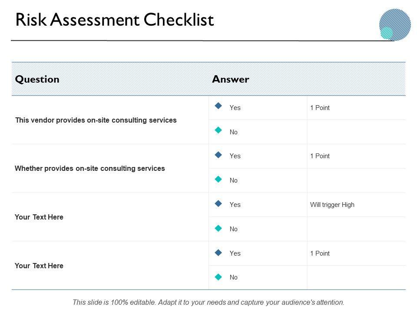The image size is (417, 313).
Task: Select the teal No diamond for "Whether provides" question
Action: [218, 179]
